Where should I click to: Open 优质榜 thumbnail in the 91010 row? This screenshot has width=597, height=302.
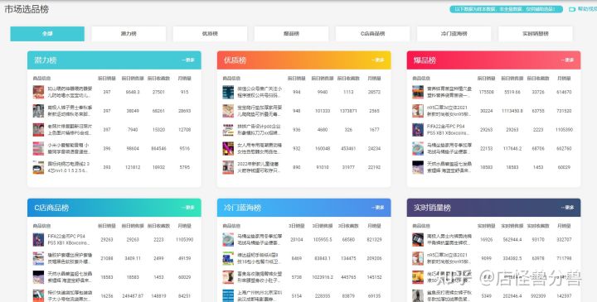click(x=228, y=167)
